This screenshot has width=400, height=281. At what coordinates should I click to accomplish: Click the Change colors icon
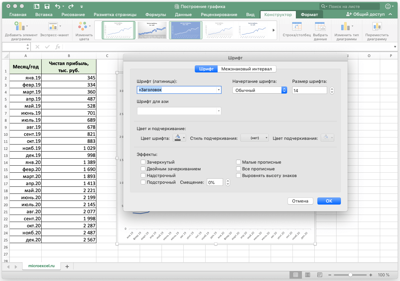click(83, 26)
